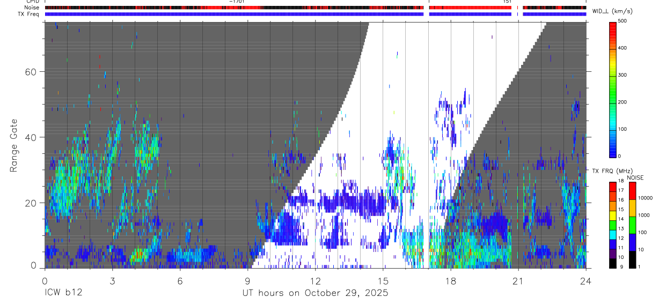659x304 pixels.
Task: Click x-axis tick label '12'
Action: tap(316, 280)
